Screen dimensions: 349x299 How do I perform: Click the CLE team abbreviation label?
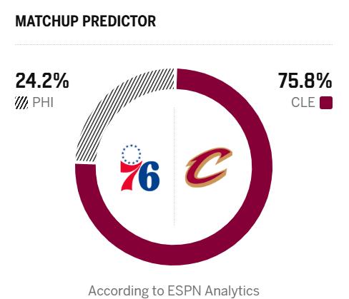tap(303, 103)
